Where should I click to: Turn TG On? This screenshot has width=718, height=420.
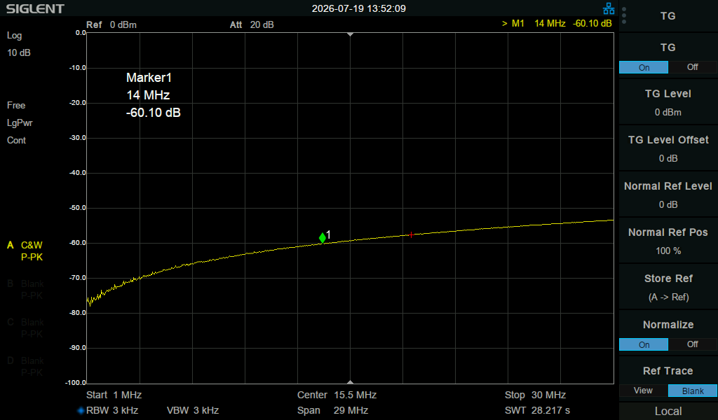click(x=644, y=67)
